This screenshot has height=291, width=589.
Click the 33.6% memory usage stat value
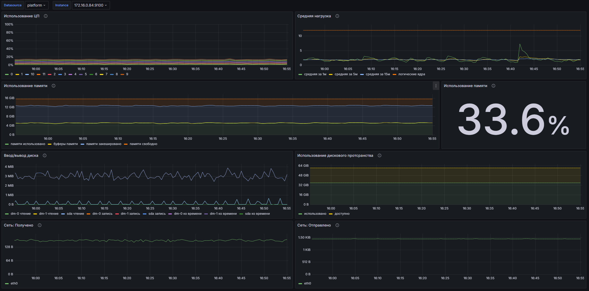tap(513, 119)
